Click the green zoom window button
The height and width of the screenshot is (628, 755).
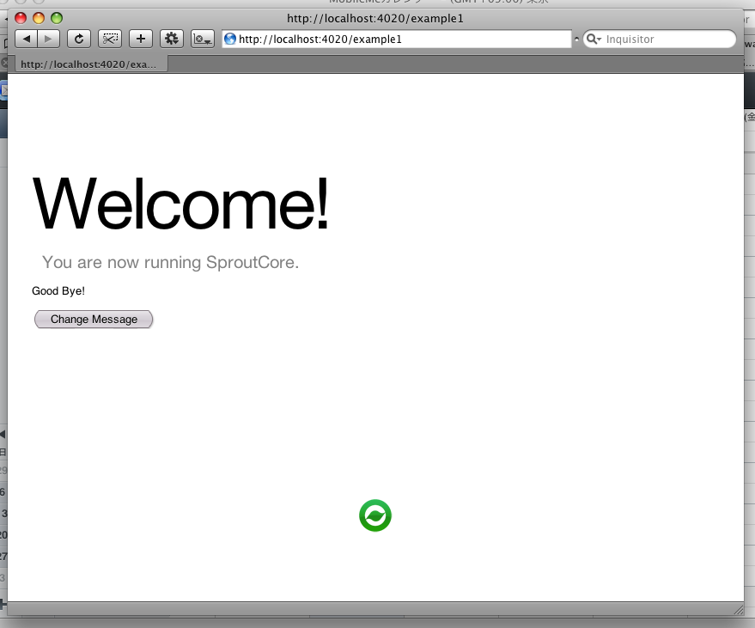coord(57,18)
